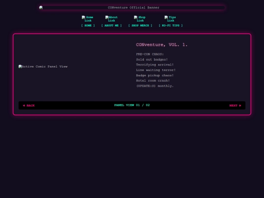The width and height of the screenshot is (264, 198).
Task: Click the Home Link image icon
Action: 88,19
